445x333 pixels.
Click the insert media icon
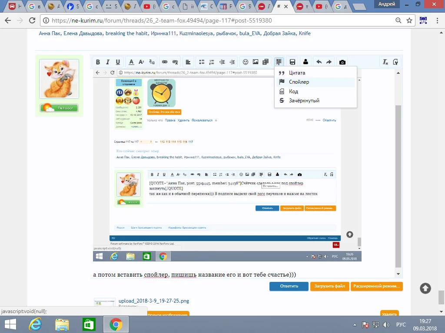click(x=266, y=62)
